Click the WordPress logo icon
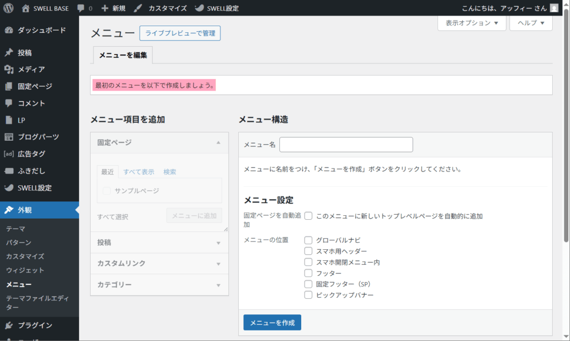Viewport: 570px width, 341px height. pos(8,8)
